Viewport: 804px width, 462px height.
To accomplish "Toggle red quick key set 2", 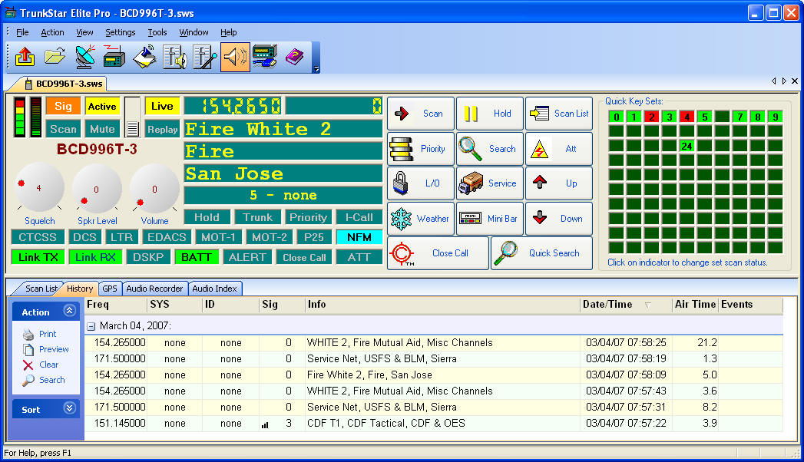I will tap(652, 117).
